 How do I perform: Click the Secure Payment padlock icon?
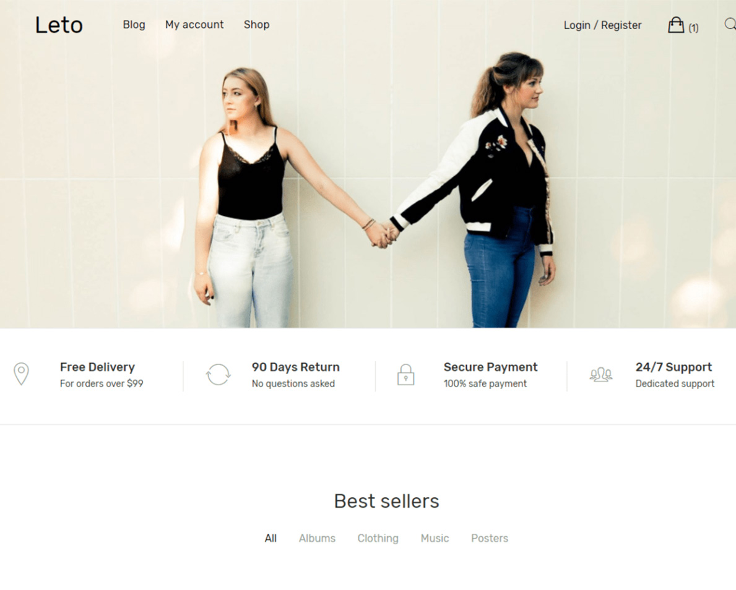(405, 375)
